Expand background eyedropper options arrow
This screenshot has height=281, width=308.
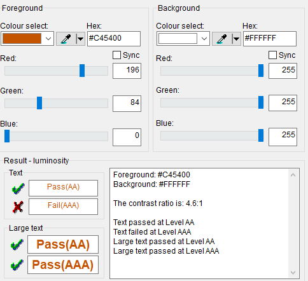[x=236, y=39]
